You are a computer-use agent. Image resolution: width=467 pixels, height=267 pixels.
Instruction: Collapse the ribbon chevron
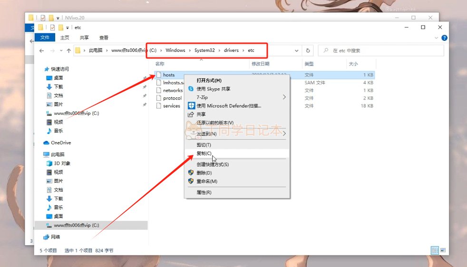(x=436, y=38)
